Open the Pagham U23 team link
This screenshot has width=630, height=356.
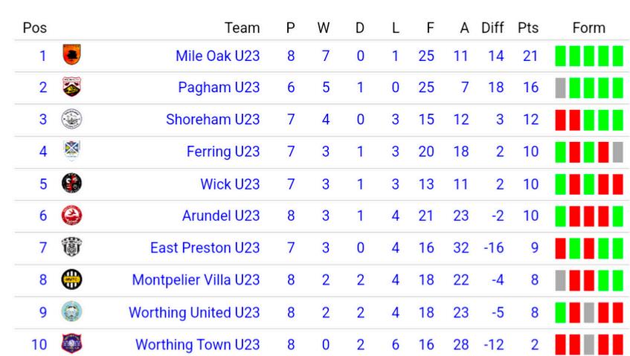[x=219, y=88]
